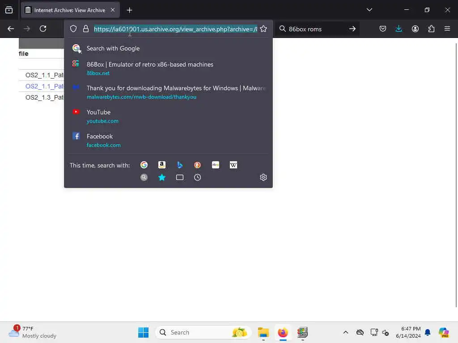Open Extensions puzzle icon
458x343 pixels.
(431, 29)
